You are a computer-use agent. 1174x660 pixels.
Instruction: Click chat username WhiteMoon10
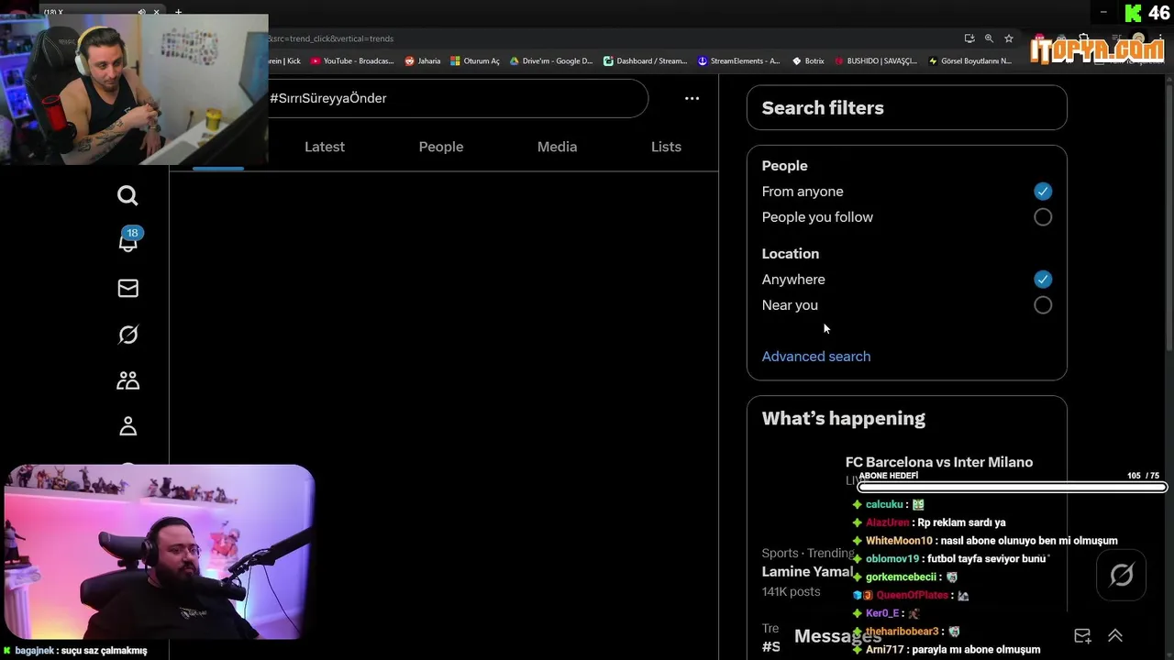click(899, 541)
